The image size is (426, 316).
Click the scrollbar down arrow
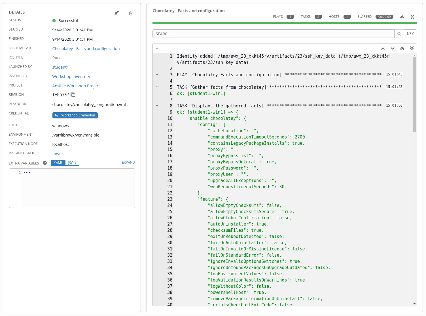coord(414,304)
